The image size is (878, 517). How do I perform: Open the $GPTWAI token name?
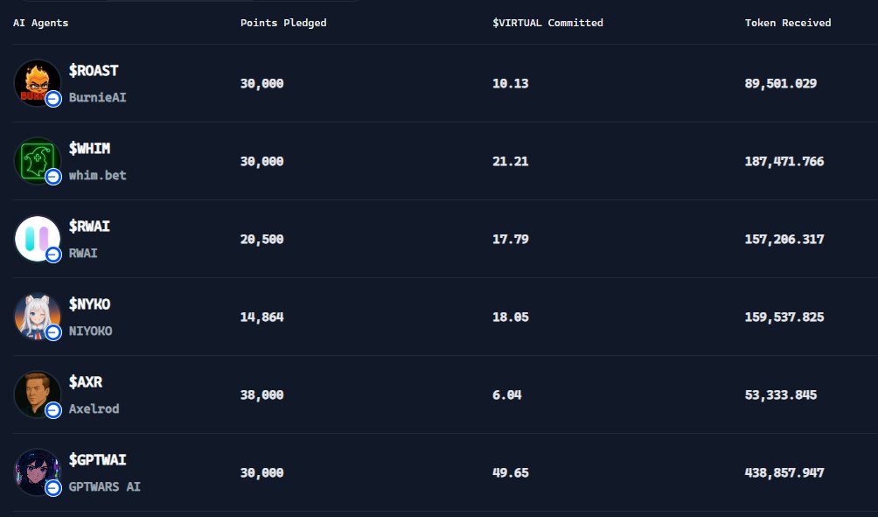[x=97, y=460]
